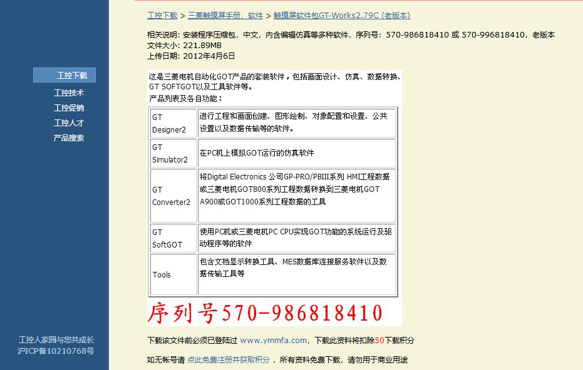Screen dimensions: 583x370
Task: Click the GT Designer2 table cell
Action: 173,123
